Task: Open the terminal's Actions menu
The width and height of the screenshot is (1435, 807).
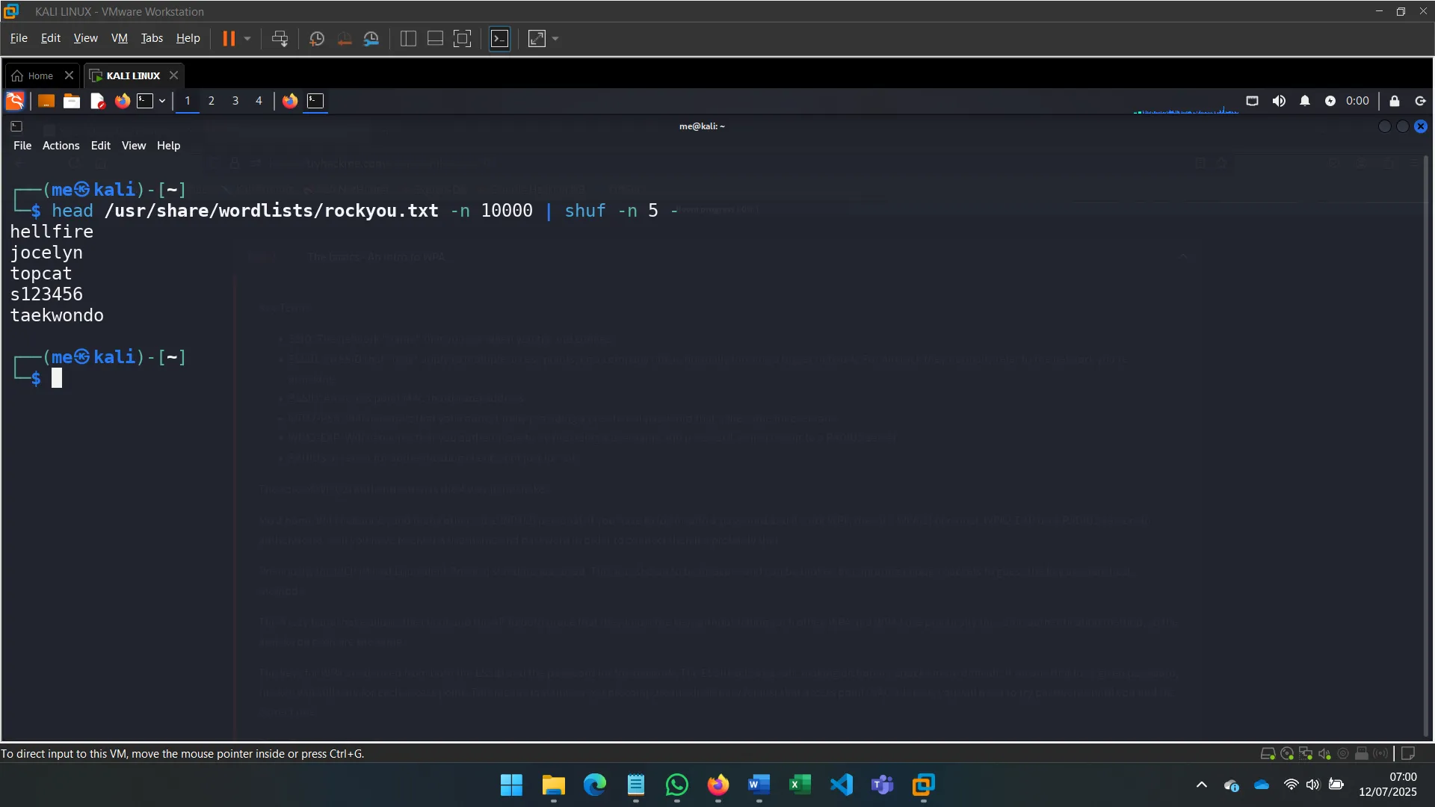Action: pyautogui.click(x=61, y=146)
